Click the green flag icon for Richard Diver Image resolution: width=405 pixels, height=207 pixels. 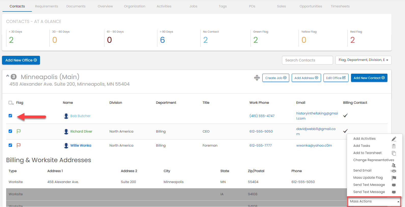click(19, 131)
